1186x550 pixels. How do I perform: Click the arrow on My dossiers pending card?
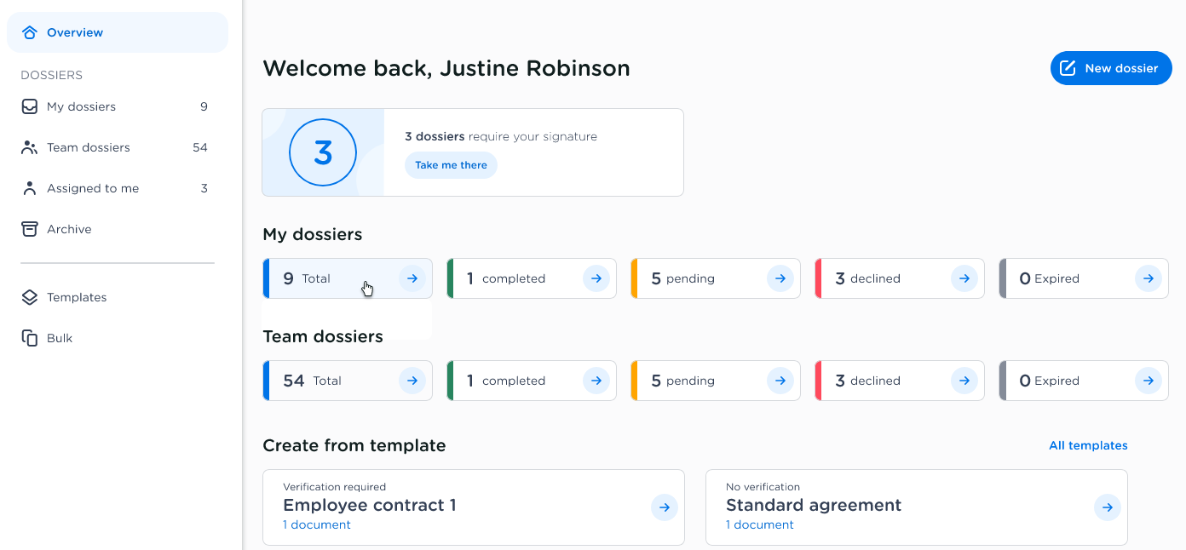(780, 278)
